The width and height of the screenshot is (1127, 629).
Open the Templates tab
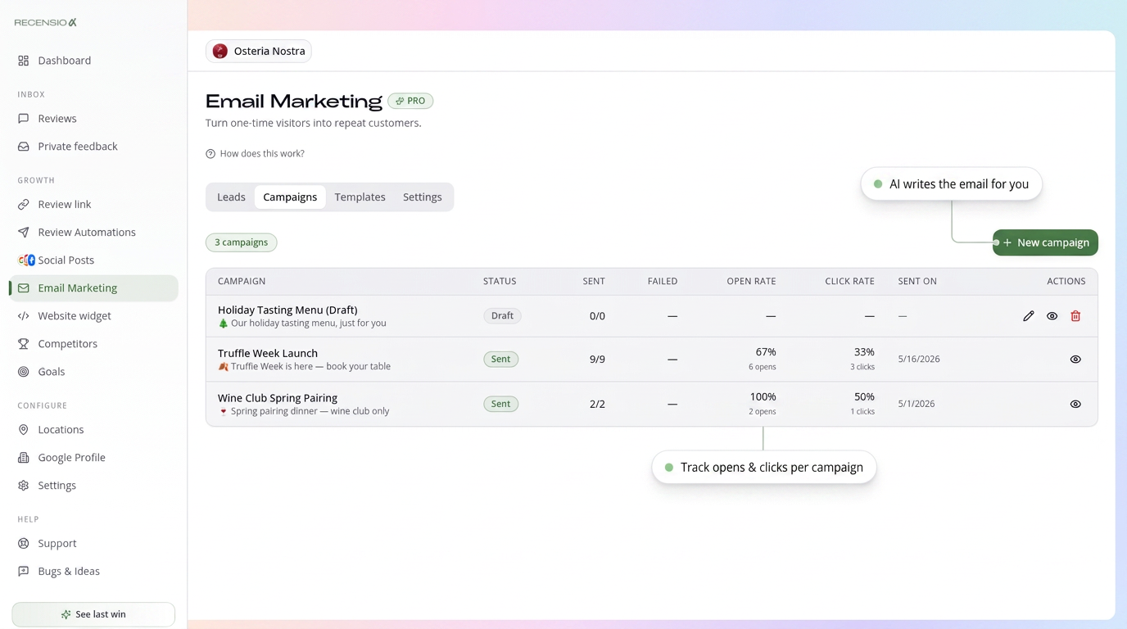click(360, 197)
